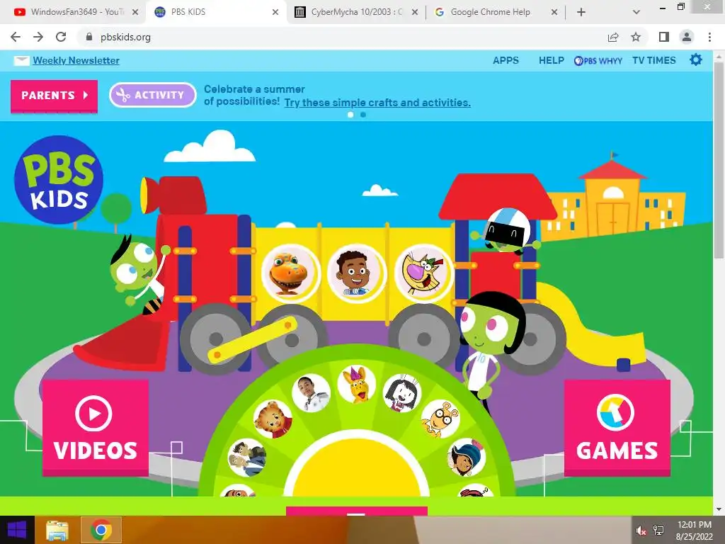
Task: Open File Explorer from the taskbar
Action: click(x=57, y=531)
